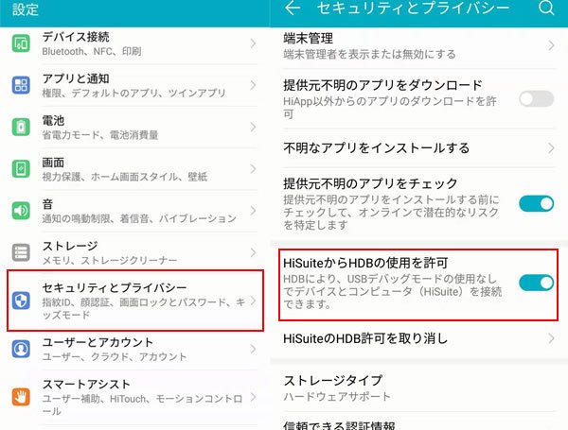Open chevron on 音 row
The width and height of the screenshot is (568, 430).
click(x=253, y=211)
